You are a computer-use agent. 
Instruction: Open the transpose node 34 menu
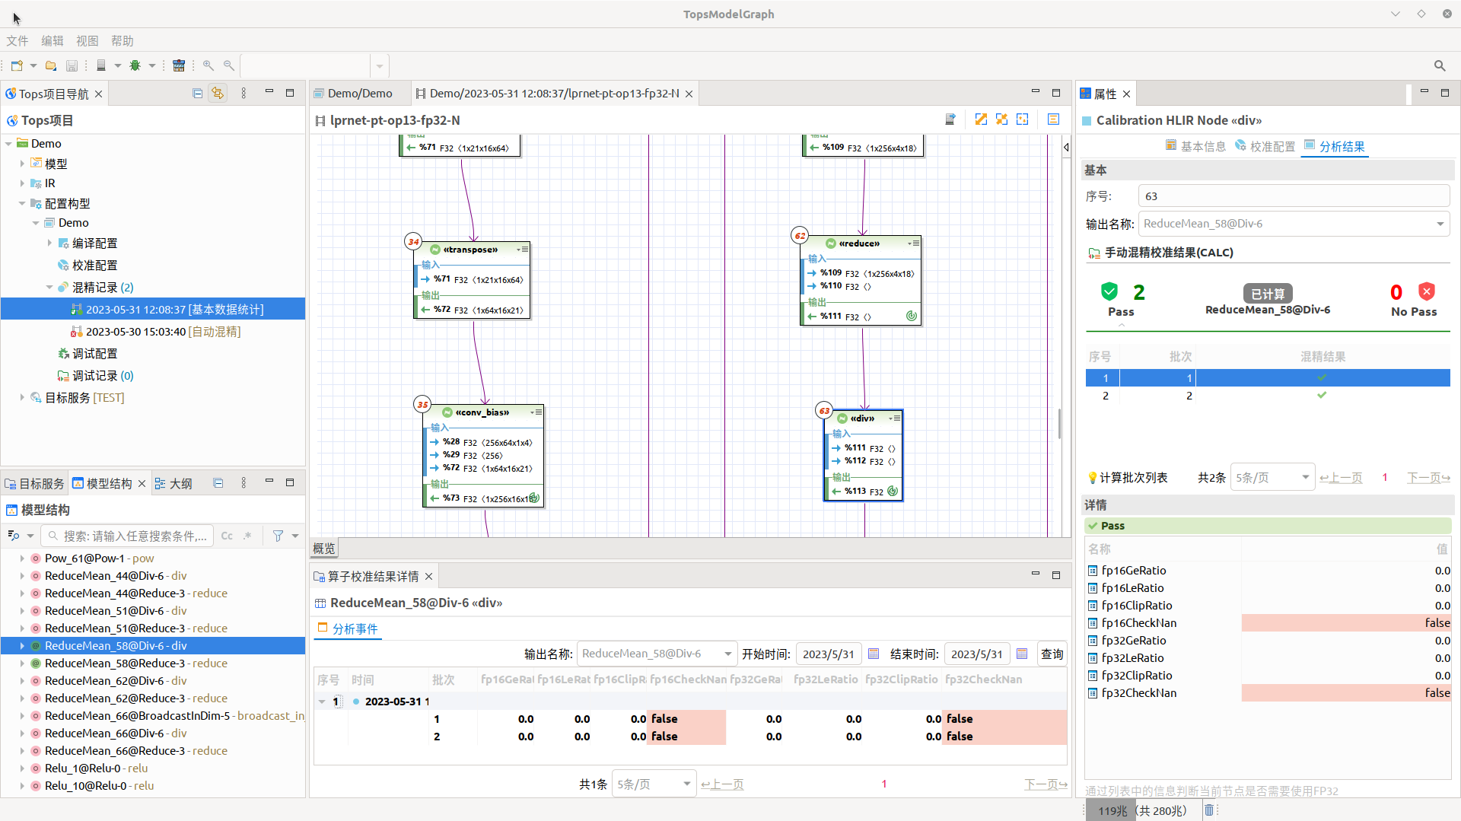pyautogui.click(x=524, y=250)
